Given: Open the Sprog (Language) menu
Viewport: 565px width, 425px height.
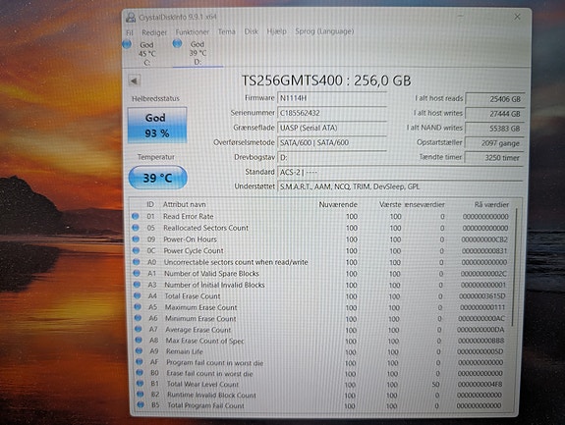Looking at the screenshot, I should (x=324, y=31).
